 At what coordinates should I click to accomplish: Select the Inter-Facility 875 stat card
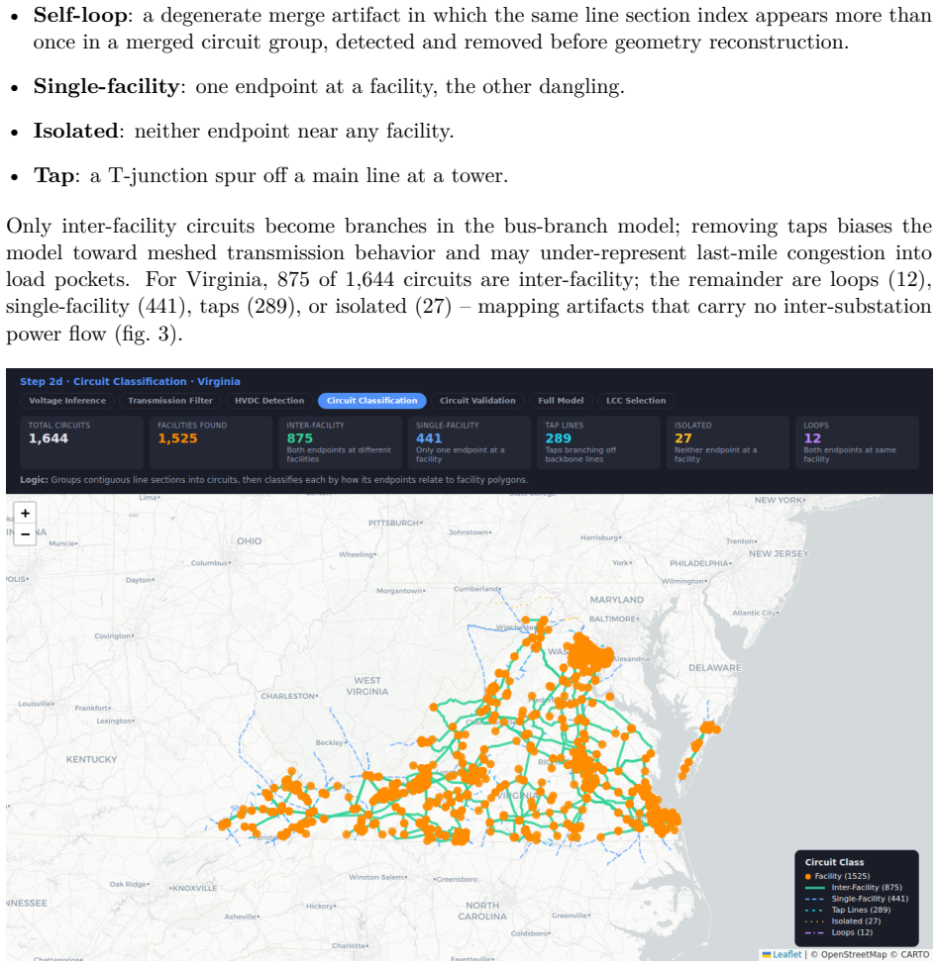(x=340, y=442)
